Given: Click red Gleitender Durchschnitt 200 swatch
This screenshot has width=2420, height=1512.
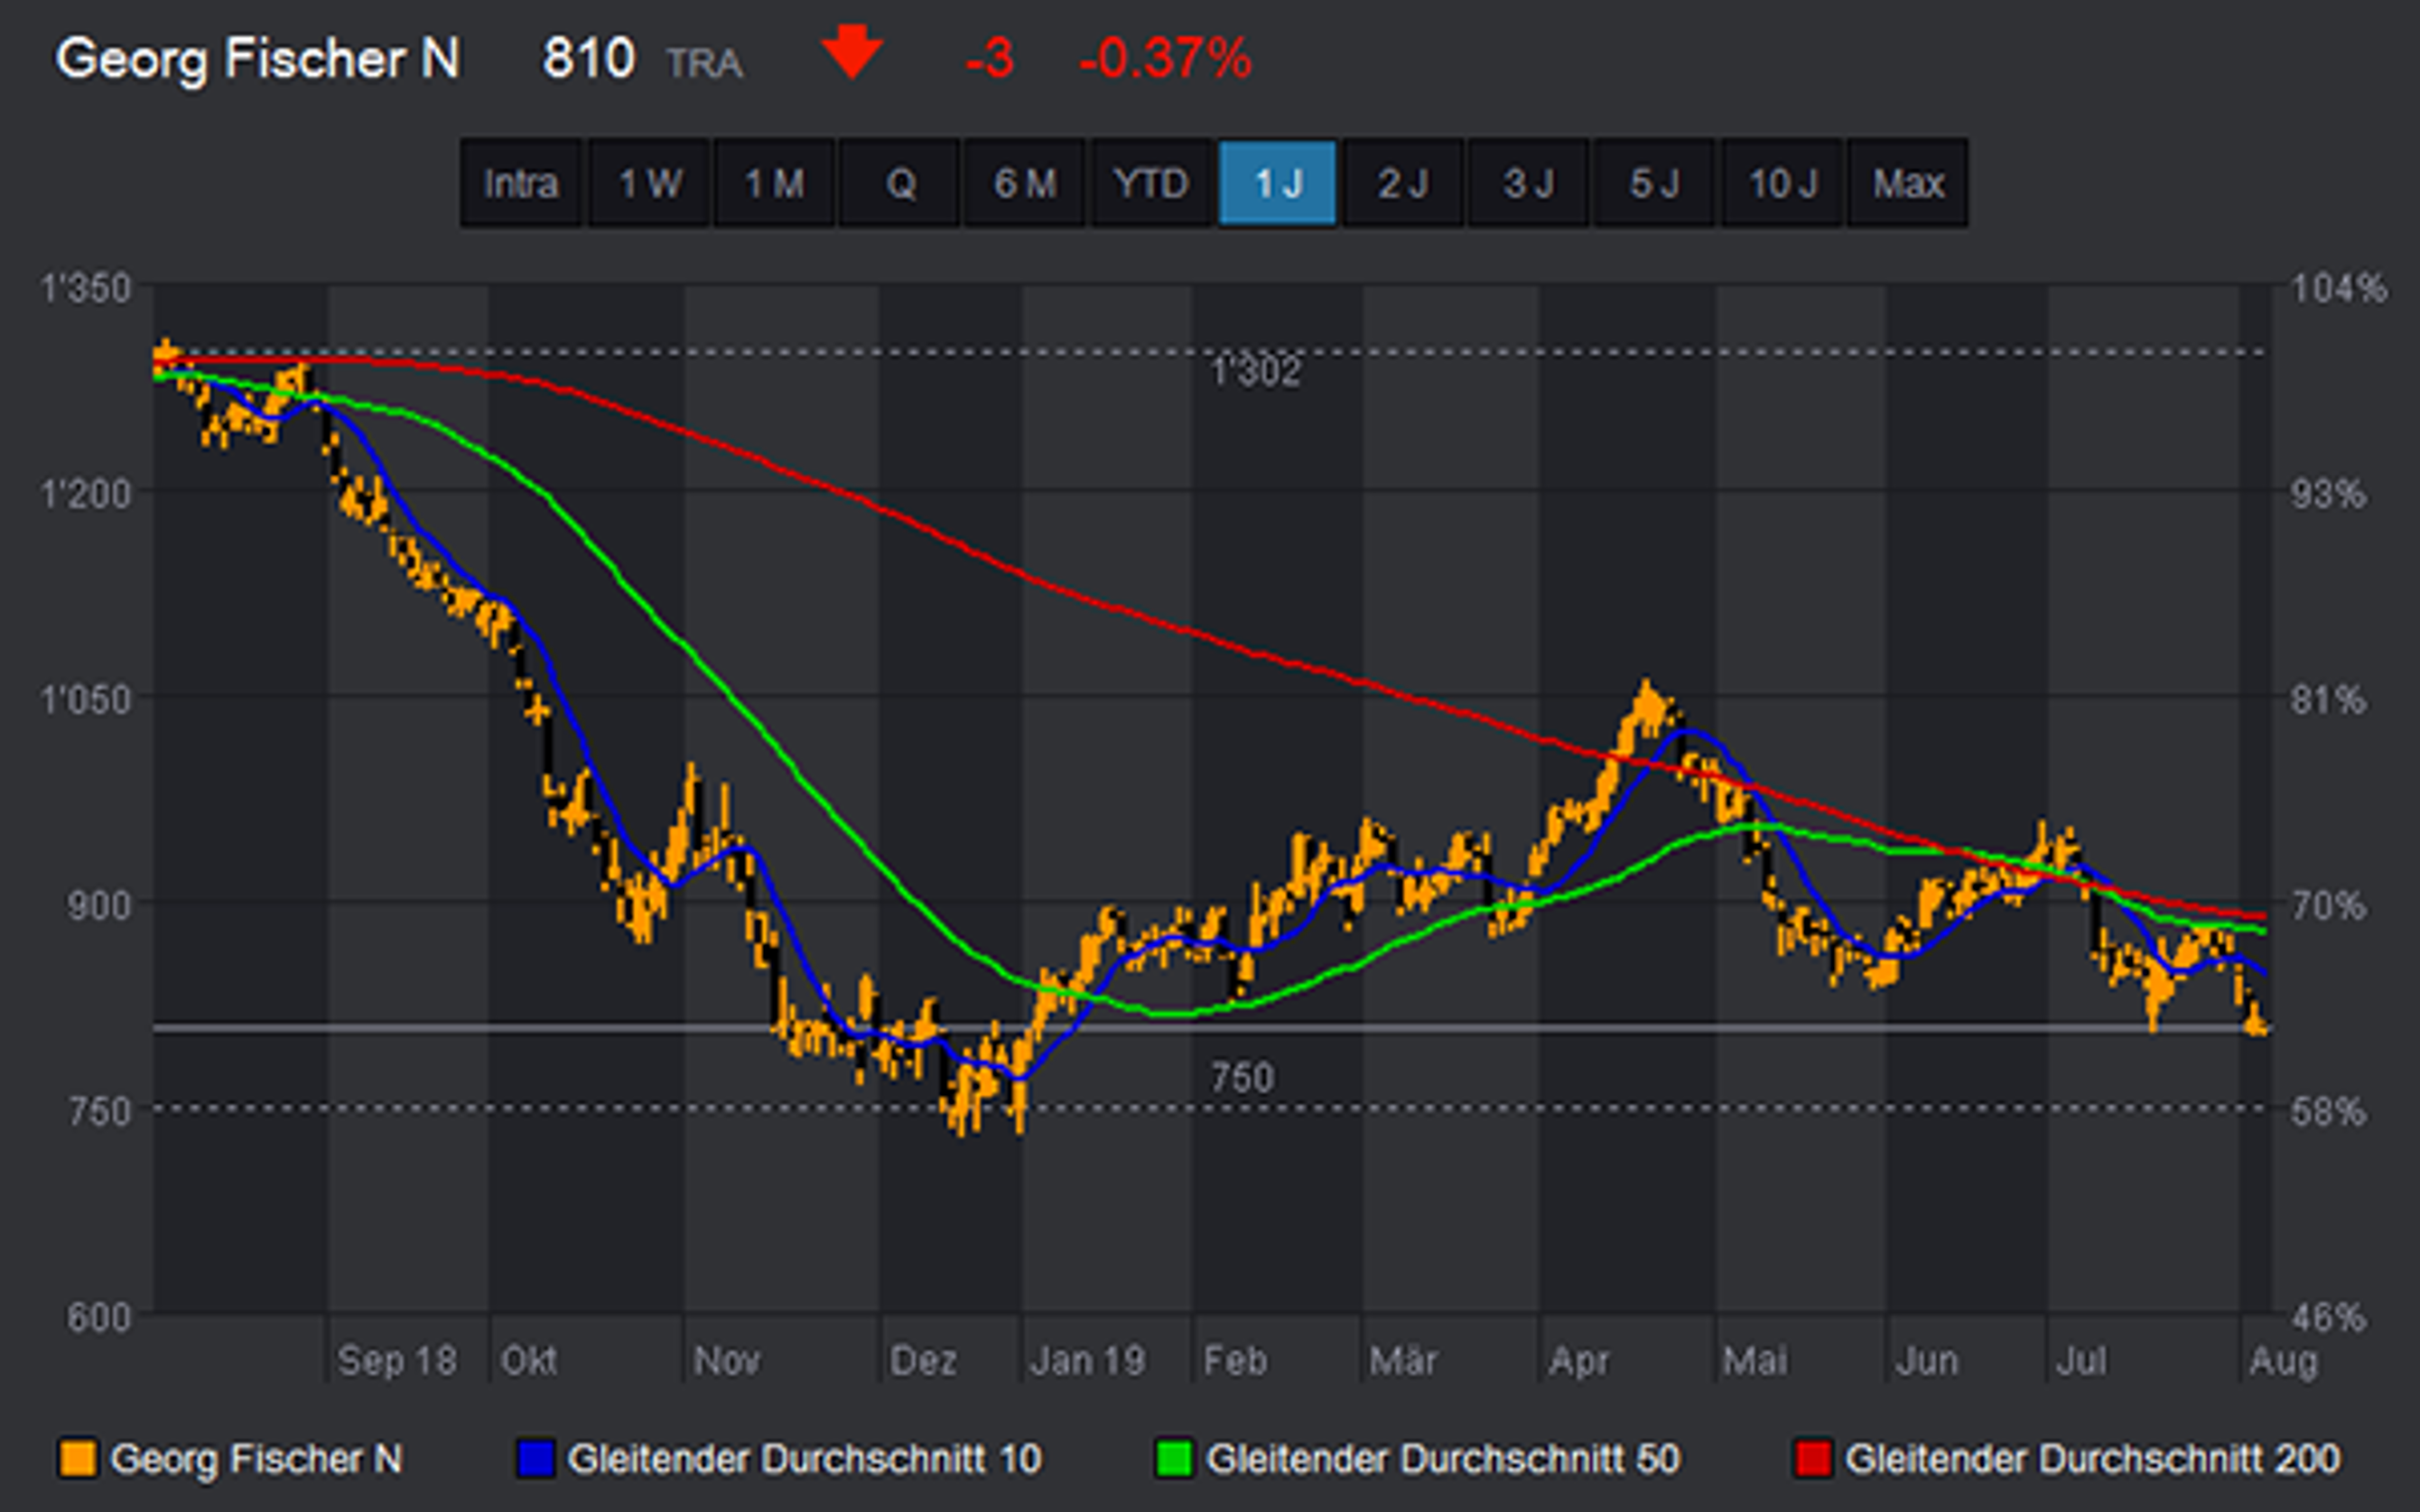Looking at the screenshot, I should (1813, 1458).
